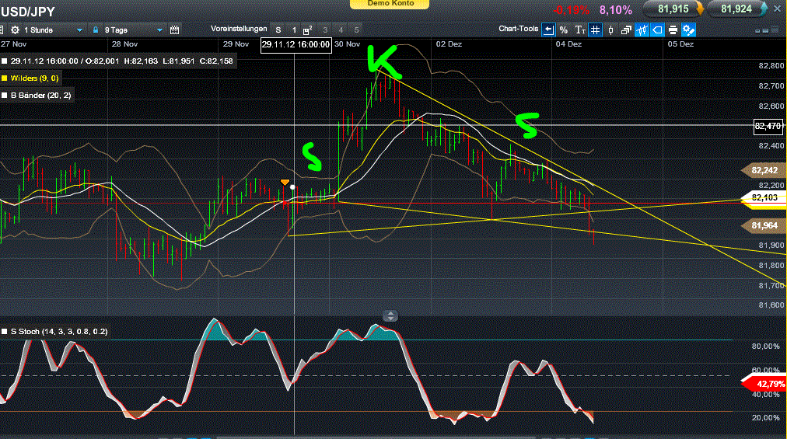Open chart settings gear icon
The image size is (787, 439).
[x=688, y=30]
